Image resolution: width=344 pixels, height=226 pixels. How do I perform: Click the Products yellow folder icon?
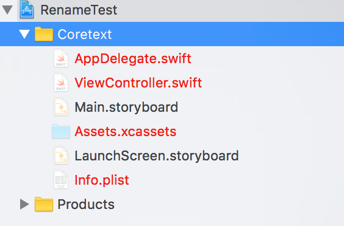pos(44,204)
